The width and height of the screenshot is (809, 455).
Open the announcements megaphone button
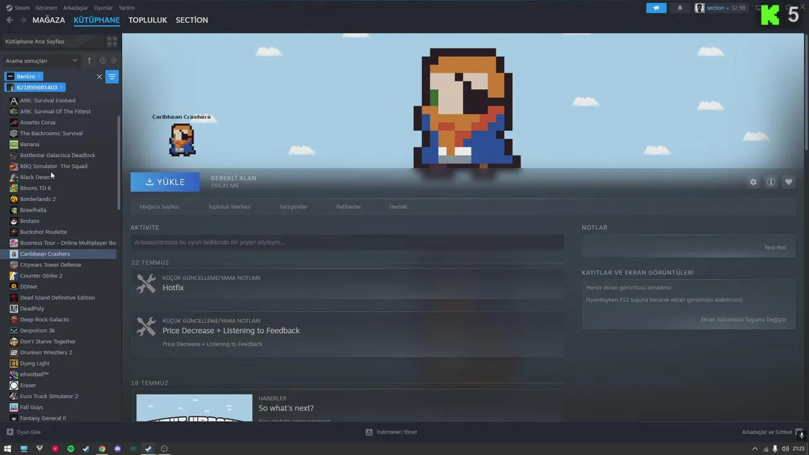(656, 8)
